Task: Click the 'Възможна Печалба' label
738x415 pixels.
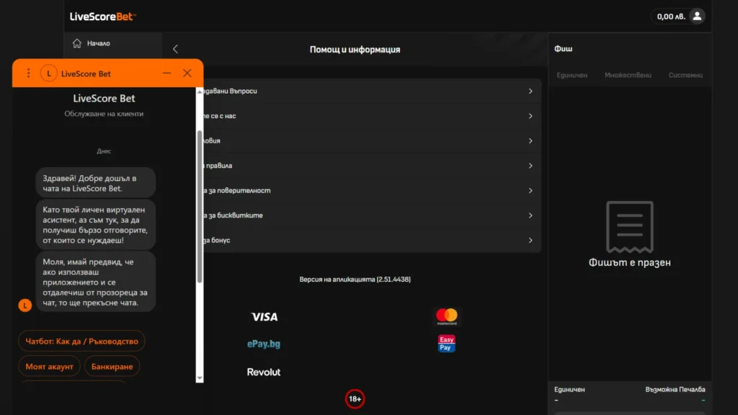Action: [x=675, y=390]
